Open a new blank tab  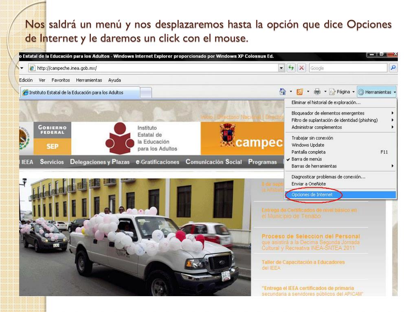click(x=146, y=93)
